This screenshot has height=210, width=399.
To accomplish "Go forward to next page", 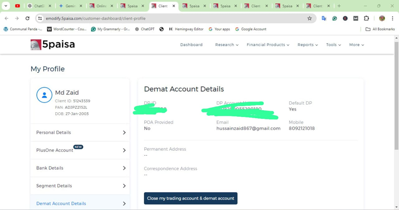I will click(x=17, y=18).
